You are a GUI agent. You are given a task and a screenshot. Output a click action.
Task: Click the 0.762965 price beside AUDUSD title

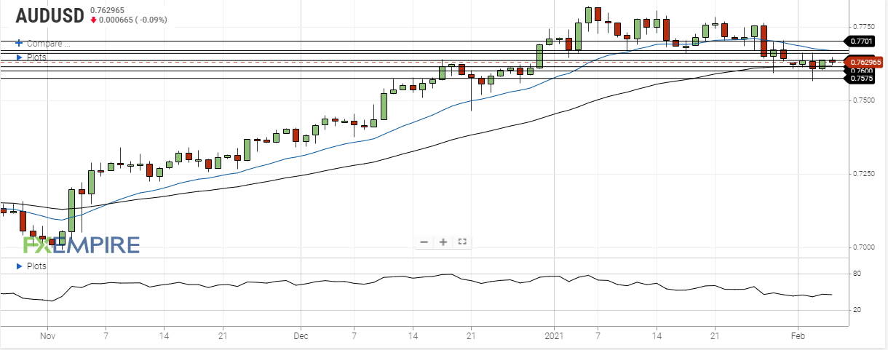[107, 10]
